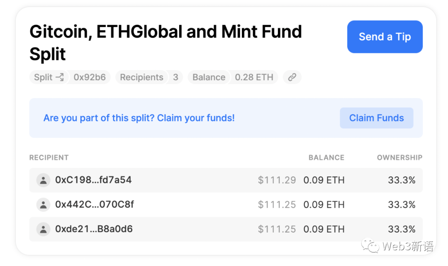Click the RECIPIENT column header
Screen dimensions: 448x266
[x=49, y=158]
